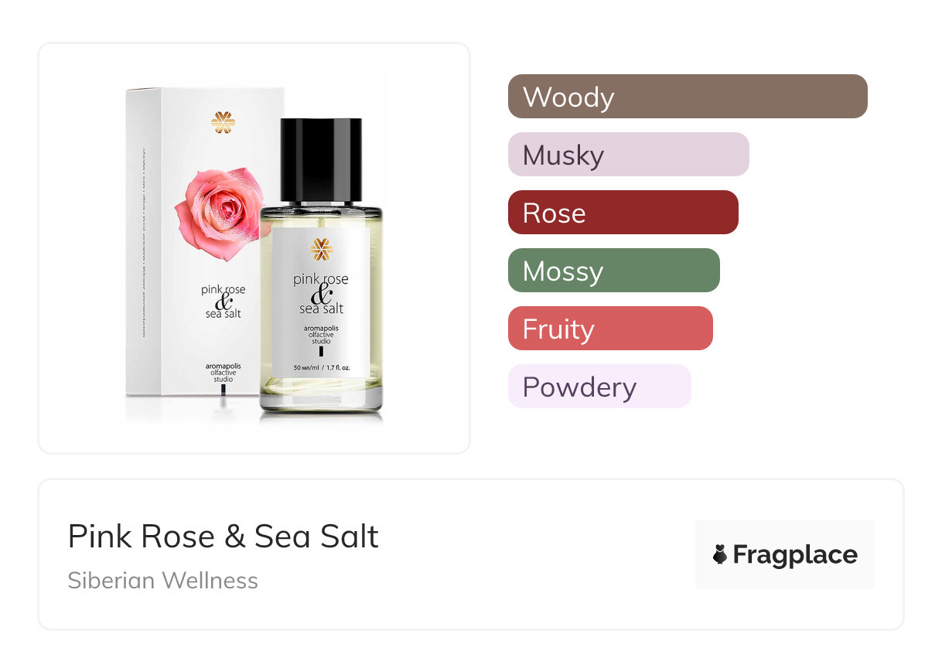Click the dark red Rose accord bar

623,213
